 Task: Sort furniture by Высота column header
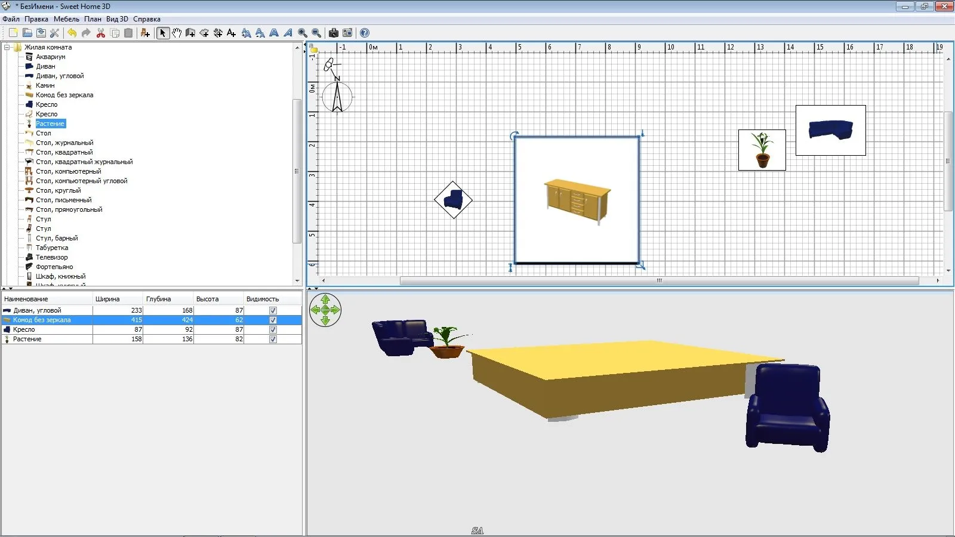(219, 299)
